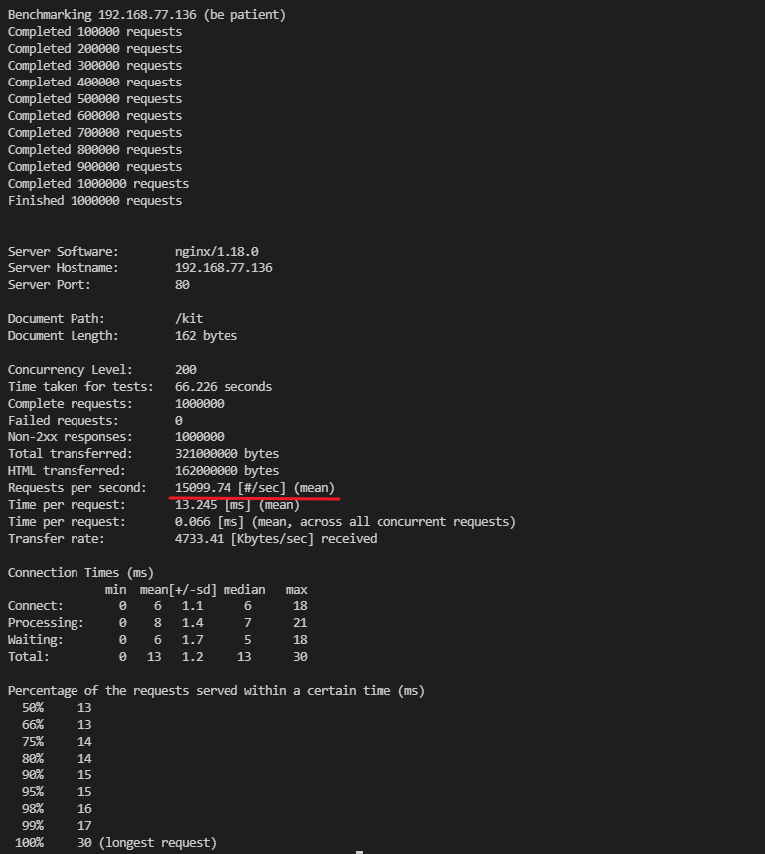This screenshot has width=765, height=854.
Task: Click the Server Software nginx/1.18.0 text
Action: [x=217, y=252]
